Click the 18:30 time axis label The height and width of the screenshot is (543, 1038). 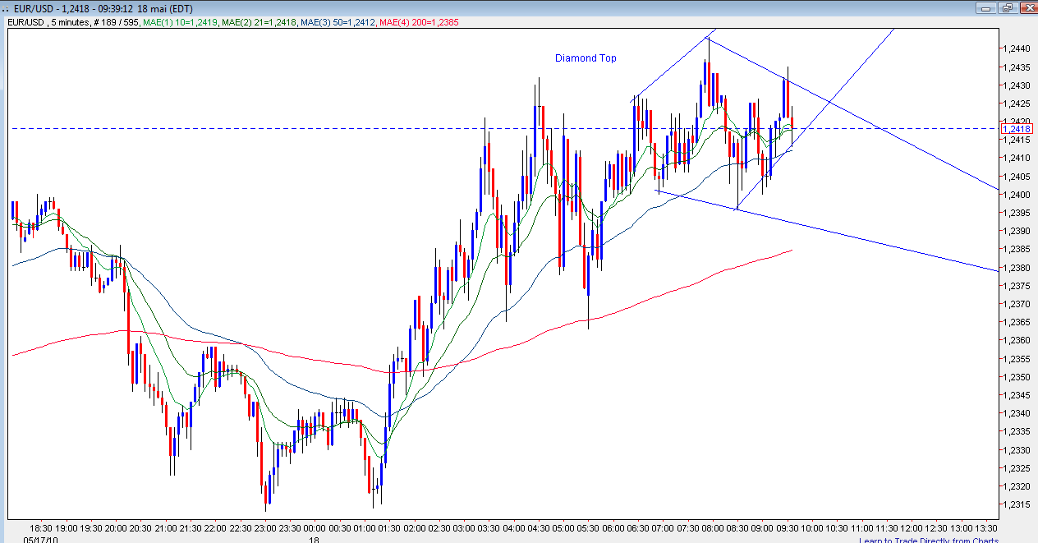(x=41, y=529)
